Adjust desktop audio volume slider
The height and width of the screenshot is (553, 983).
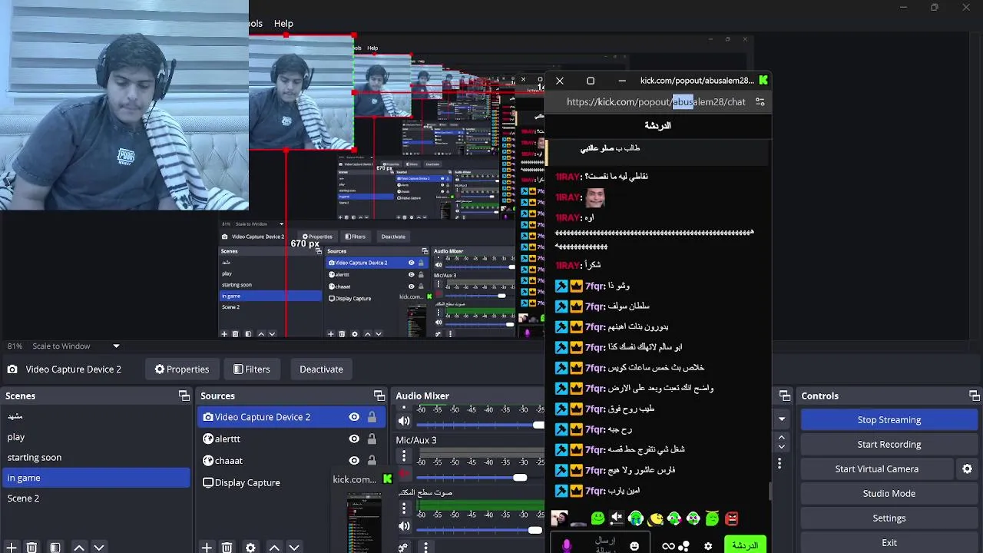535,530
